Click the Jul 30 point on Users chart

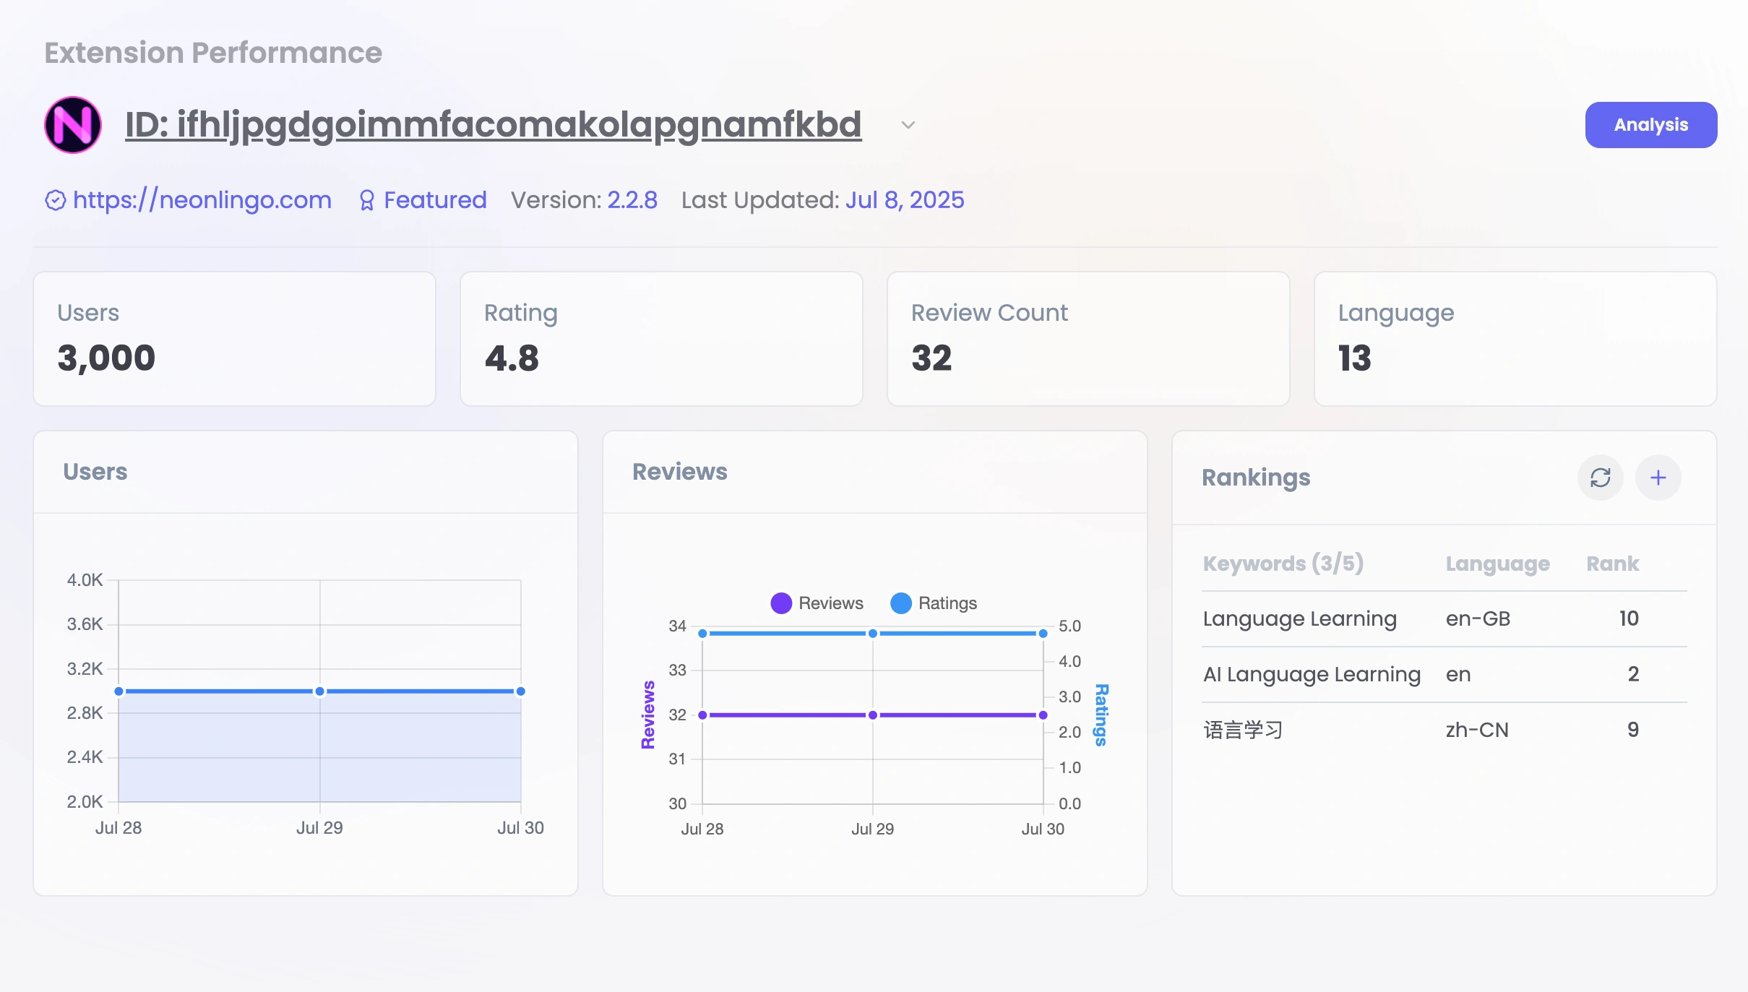point(520,691)
